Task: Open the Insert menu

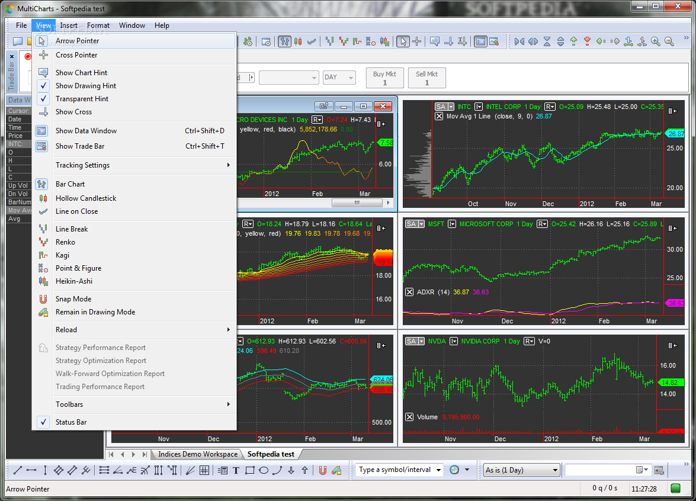Action: tap(69, 25)
